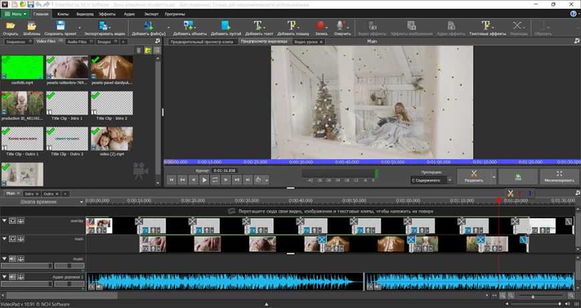Click the Открыть (Open) folder icon
This screenshot has width=581, height=308.
[x=10, y=26]
